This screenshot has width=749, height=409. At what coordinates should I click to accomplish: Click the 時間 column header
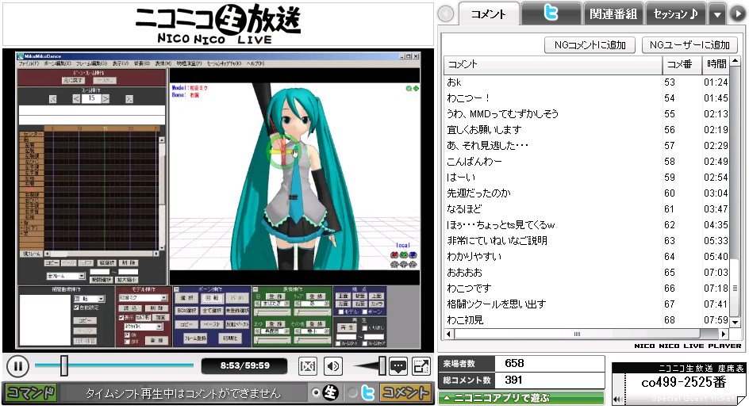(716, 64)
